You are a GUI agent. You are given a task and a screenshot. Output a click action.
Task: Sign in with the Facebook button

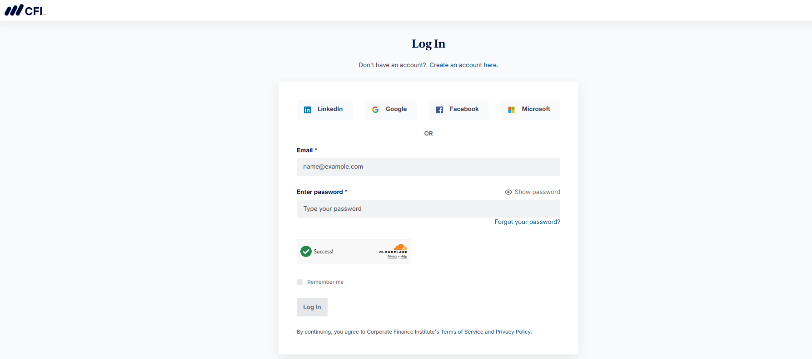(x=458, y=110)
